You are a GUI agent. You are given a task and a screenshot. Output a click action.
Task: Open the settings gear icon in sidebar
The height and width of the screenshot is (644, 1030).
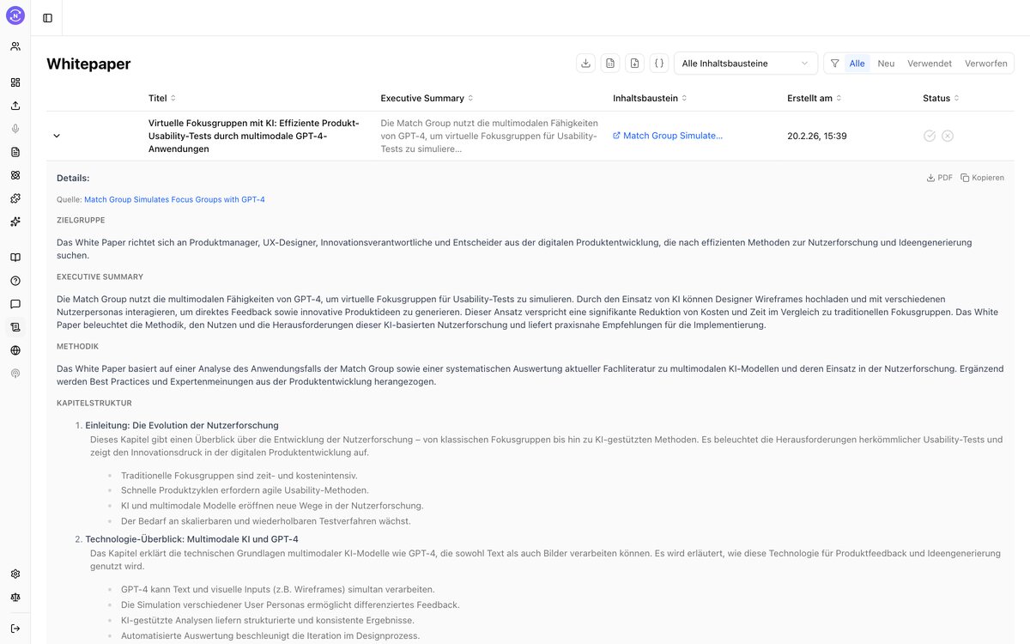15,574
